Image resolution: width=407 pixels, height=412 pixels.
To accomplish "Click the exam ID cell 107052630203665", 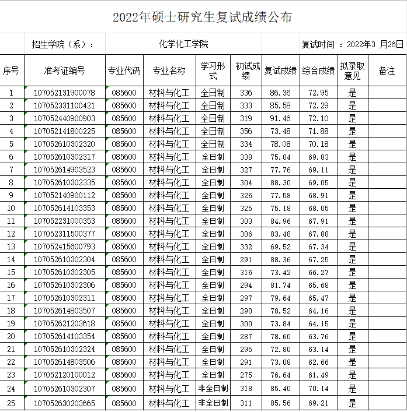I will (64, 403).
